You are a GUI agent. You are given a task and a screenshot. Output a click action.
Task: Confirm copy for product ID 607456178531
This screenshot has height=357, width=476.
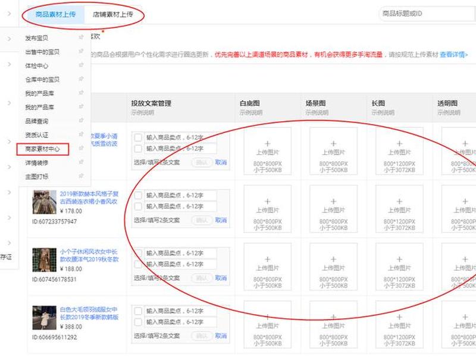click(x=202, y=278)
